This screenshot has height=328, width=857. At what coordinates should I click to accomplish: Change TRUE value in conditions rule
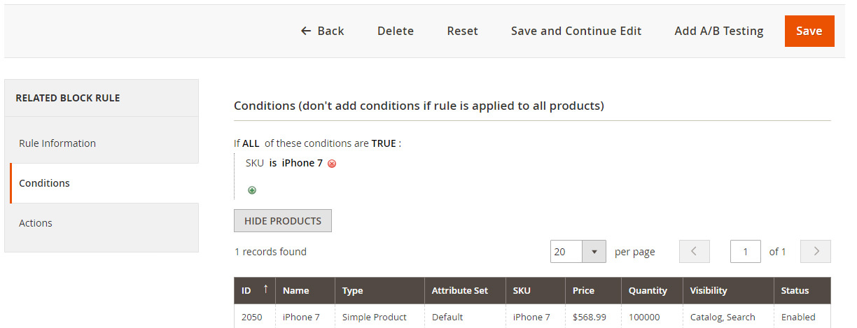(384, 143)
